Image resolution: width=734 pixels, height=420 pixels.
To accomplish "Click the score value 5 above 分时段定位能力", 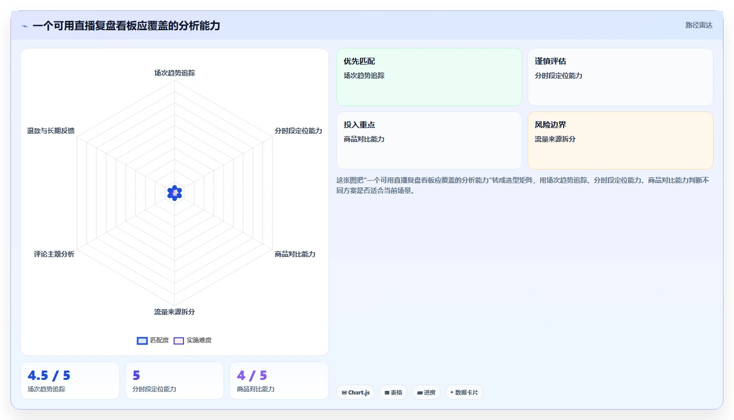I will pyautogui.click(x=137, y=375).
